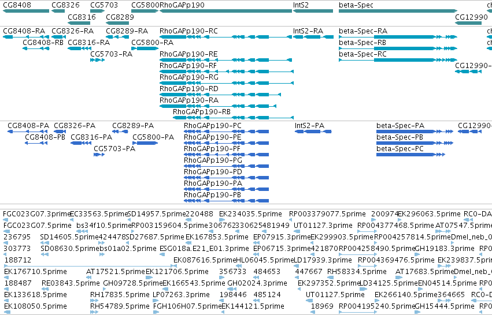
Task: Select protein RhoGAPp190-PC
Action: coord(226,132)
